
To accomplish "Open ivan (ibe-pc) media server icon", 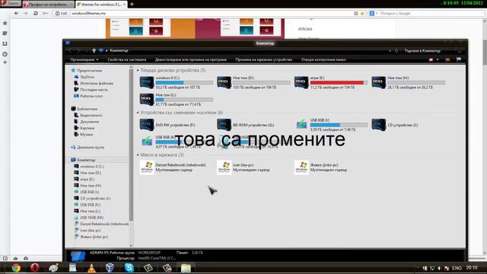I will pos(224,167).
